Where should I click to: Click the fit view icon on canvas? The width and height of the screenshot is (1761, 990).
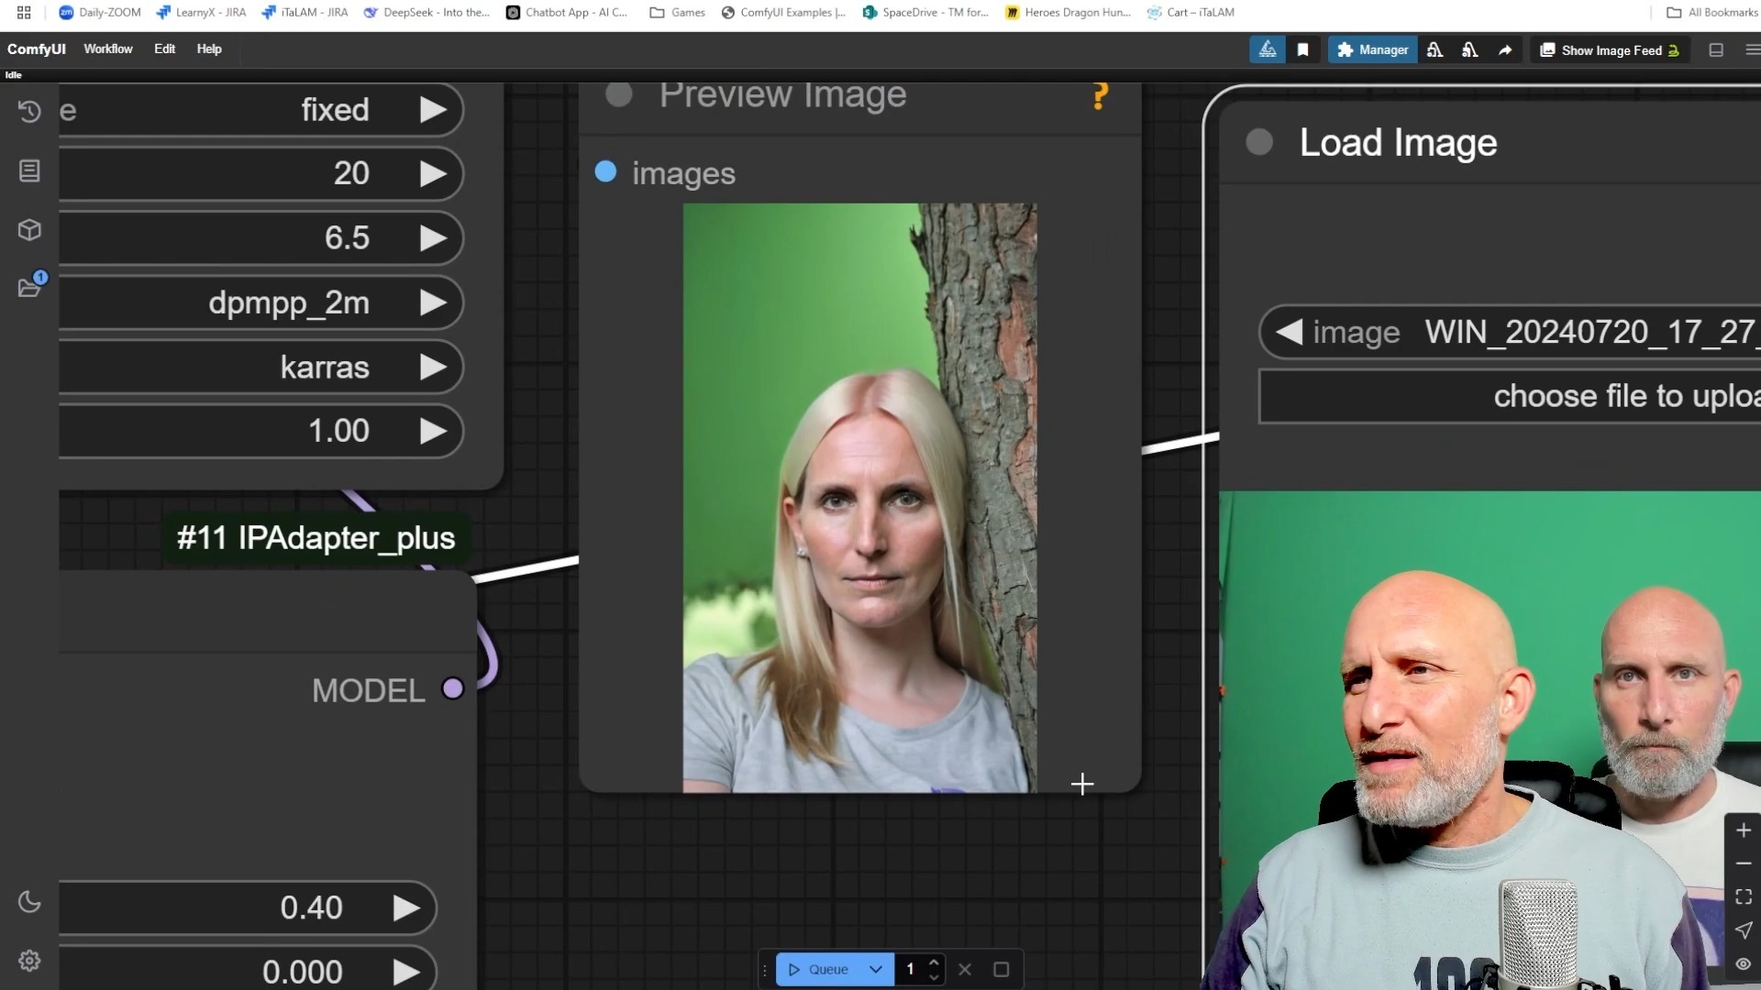(x=1744, y=896)
